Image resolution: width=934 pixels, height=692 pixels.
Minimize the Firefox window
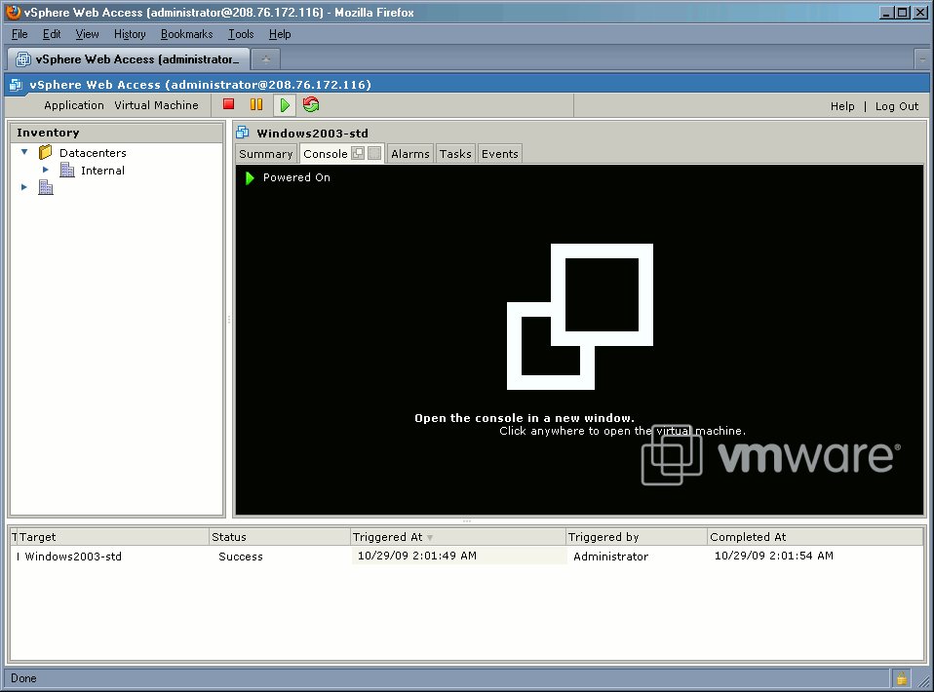click(887, 12)
